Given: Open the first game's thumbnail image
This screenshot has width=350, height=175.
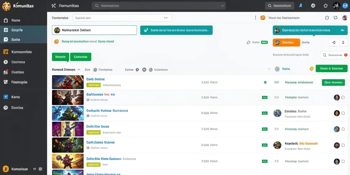Looking at the screenshot, I should coord(68,82).
